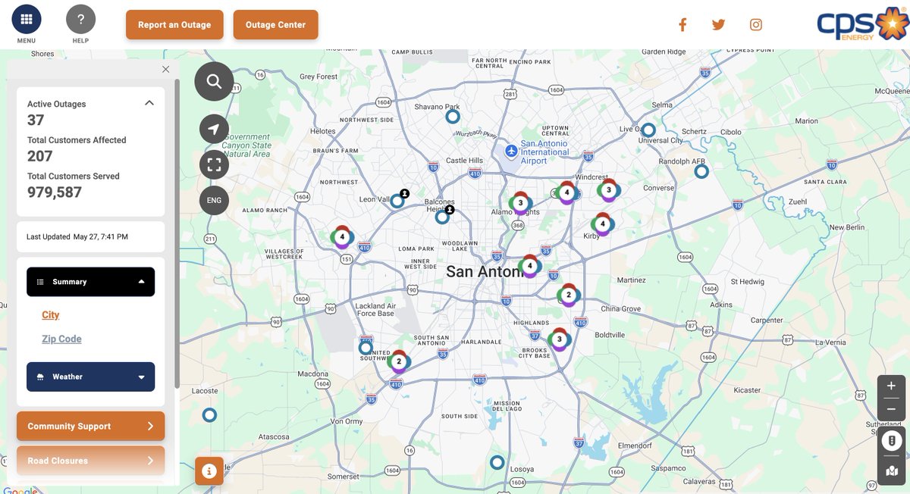Open the 3-outage cluster at Alamo Heights
Image resolution: width=910 pixels, height=494 pixels.
click(520, 203)
